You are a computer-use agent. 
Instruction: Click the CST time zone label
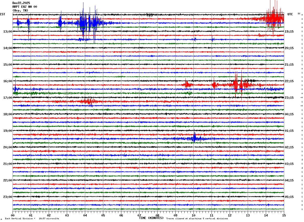tap(3, 14)
